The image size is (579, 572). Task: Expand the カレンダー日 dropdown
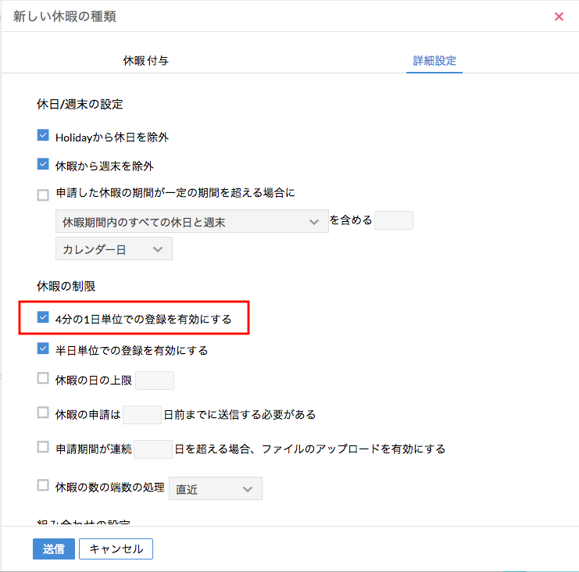[x=113, y=248]
